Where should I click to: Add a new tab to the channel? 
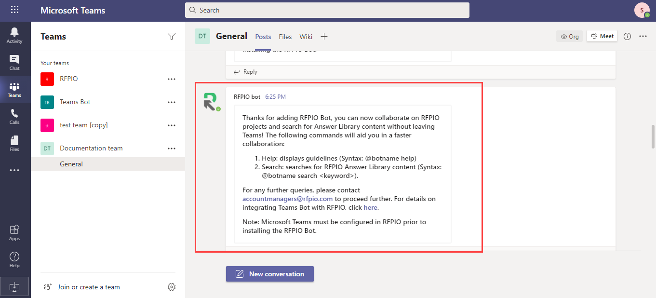(x=324, y=36)
